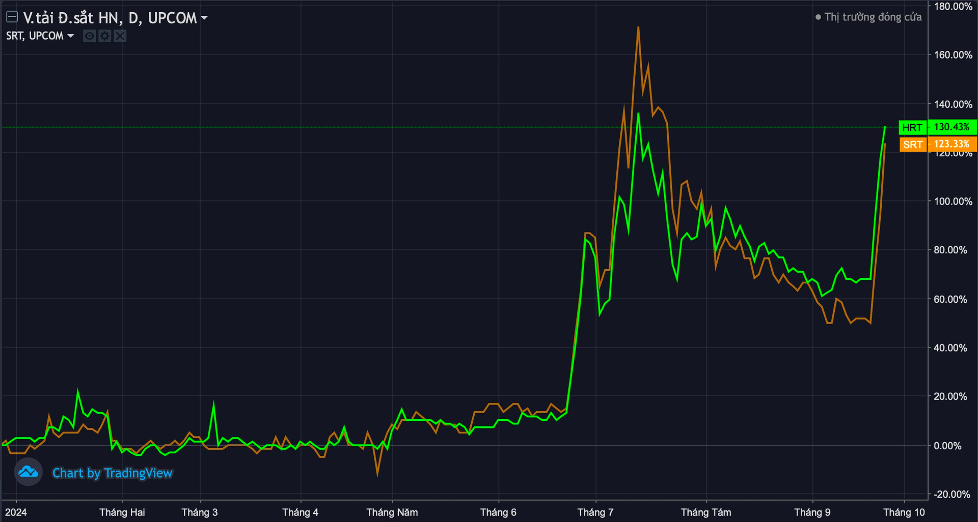978x522 pixels.
Task: Click the Tháng Tám time axis label
Action: click(706, 512)
